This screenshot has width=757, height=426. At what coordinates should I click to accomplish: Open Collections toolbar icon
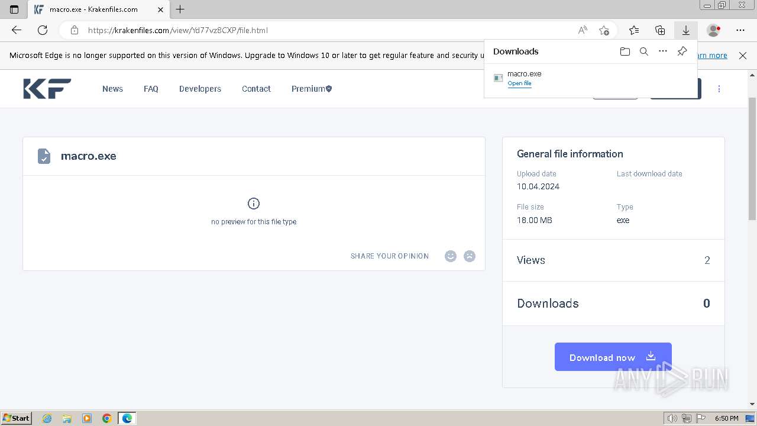660,30
